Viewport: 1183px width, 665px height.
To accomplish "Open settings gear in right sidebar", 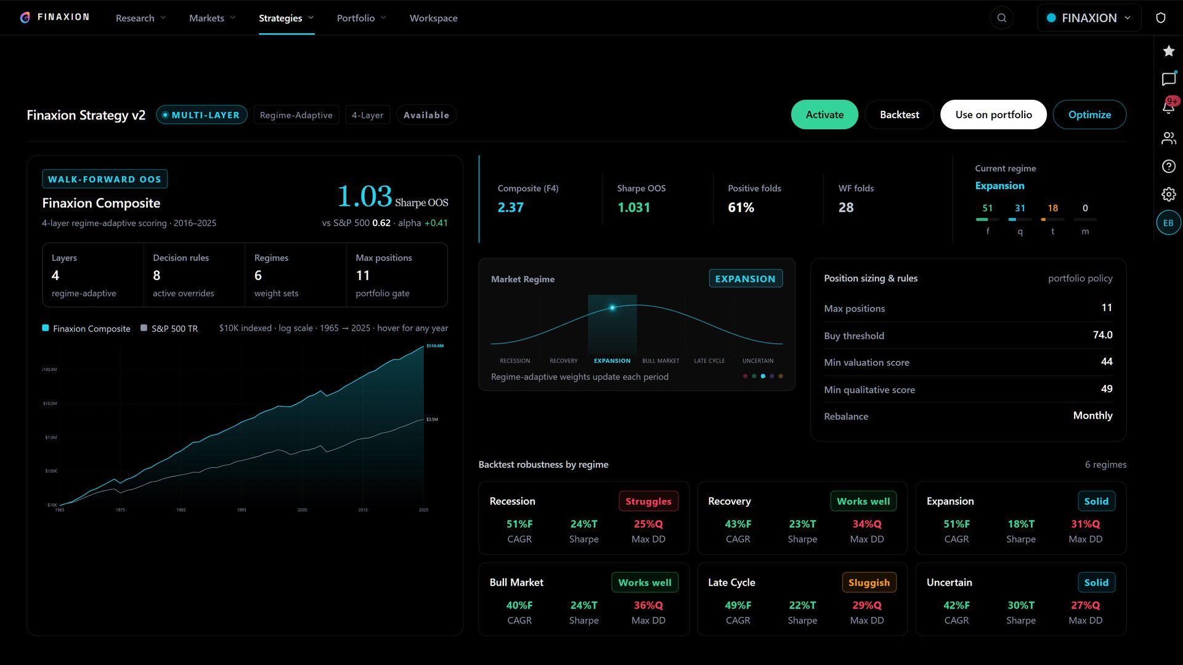I will (x=1168, y=195).
